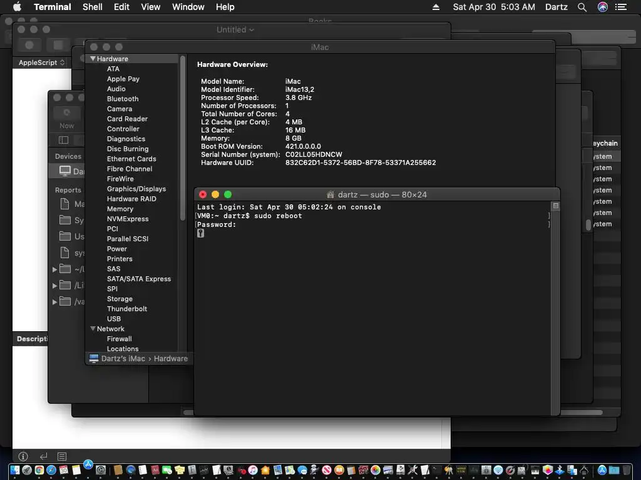Open iTunes music note icon in Dock

(253, 470)
